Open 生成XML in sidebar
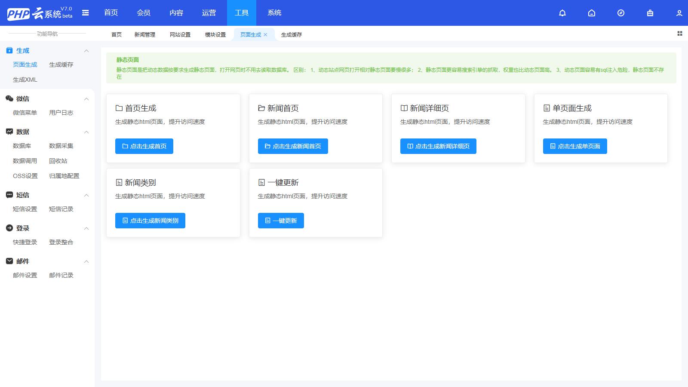688x387 pixels. (25, 80)
